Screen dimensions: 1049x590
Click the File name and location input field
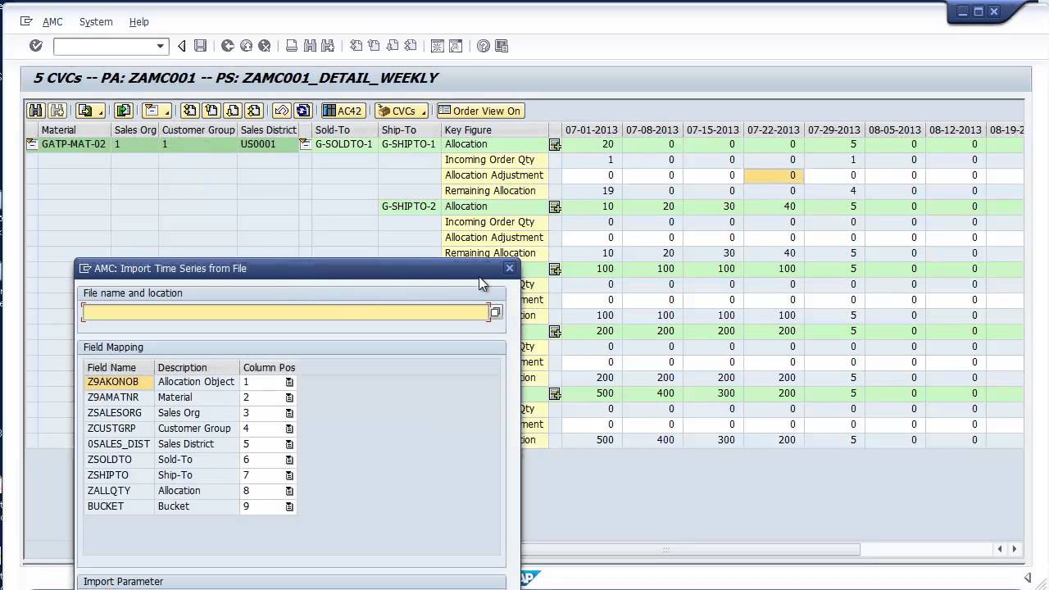[285, 312]
